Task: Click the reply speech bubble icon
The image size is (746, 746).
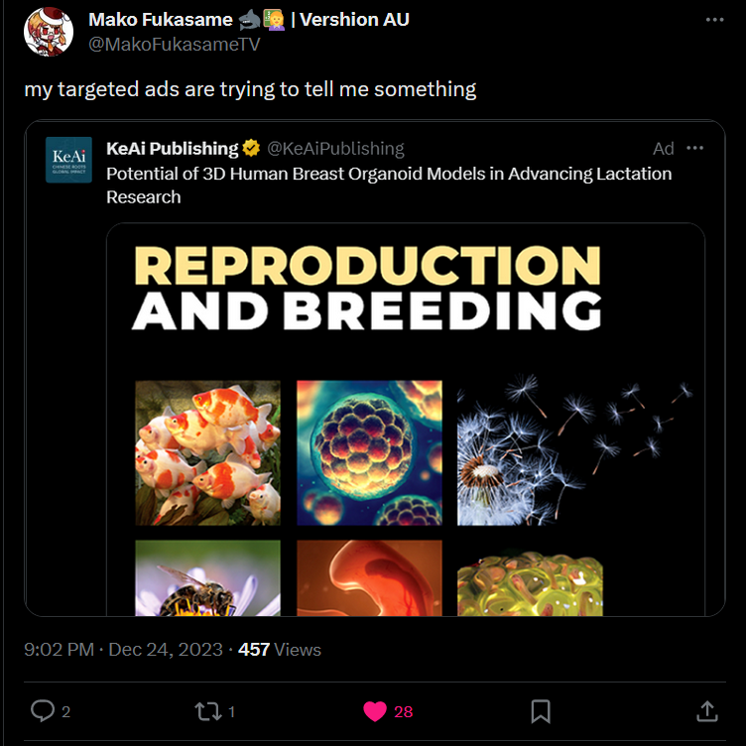Action: click(43, 710)
